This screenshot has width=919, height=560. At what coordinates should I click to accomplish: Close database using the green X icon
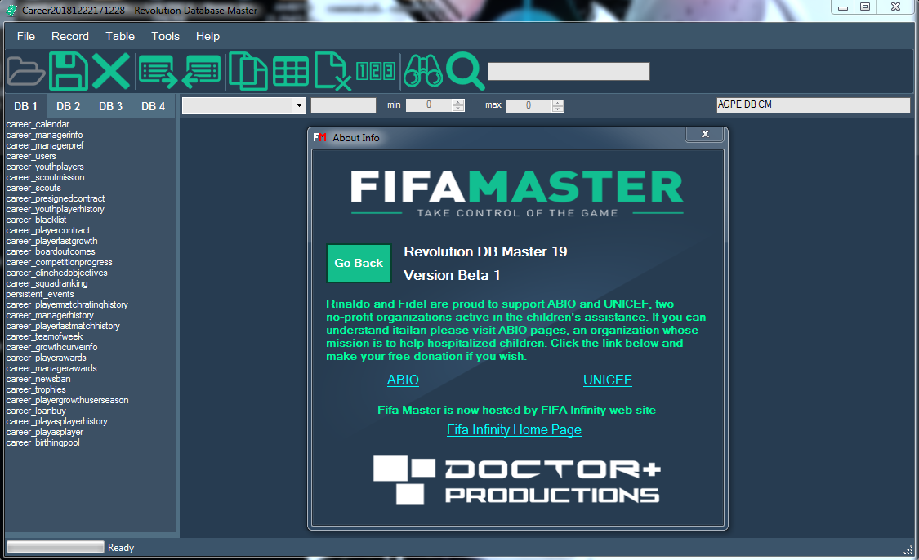point(111,72)
